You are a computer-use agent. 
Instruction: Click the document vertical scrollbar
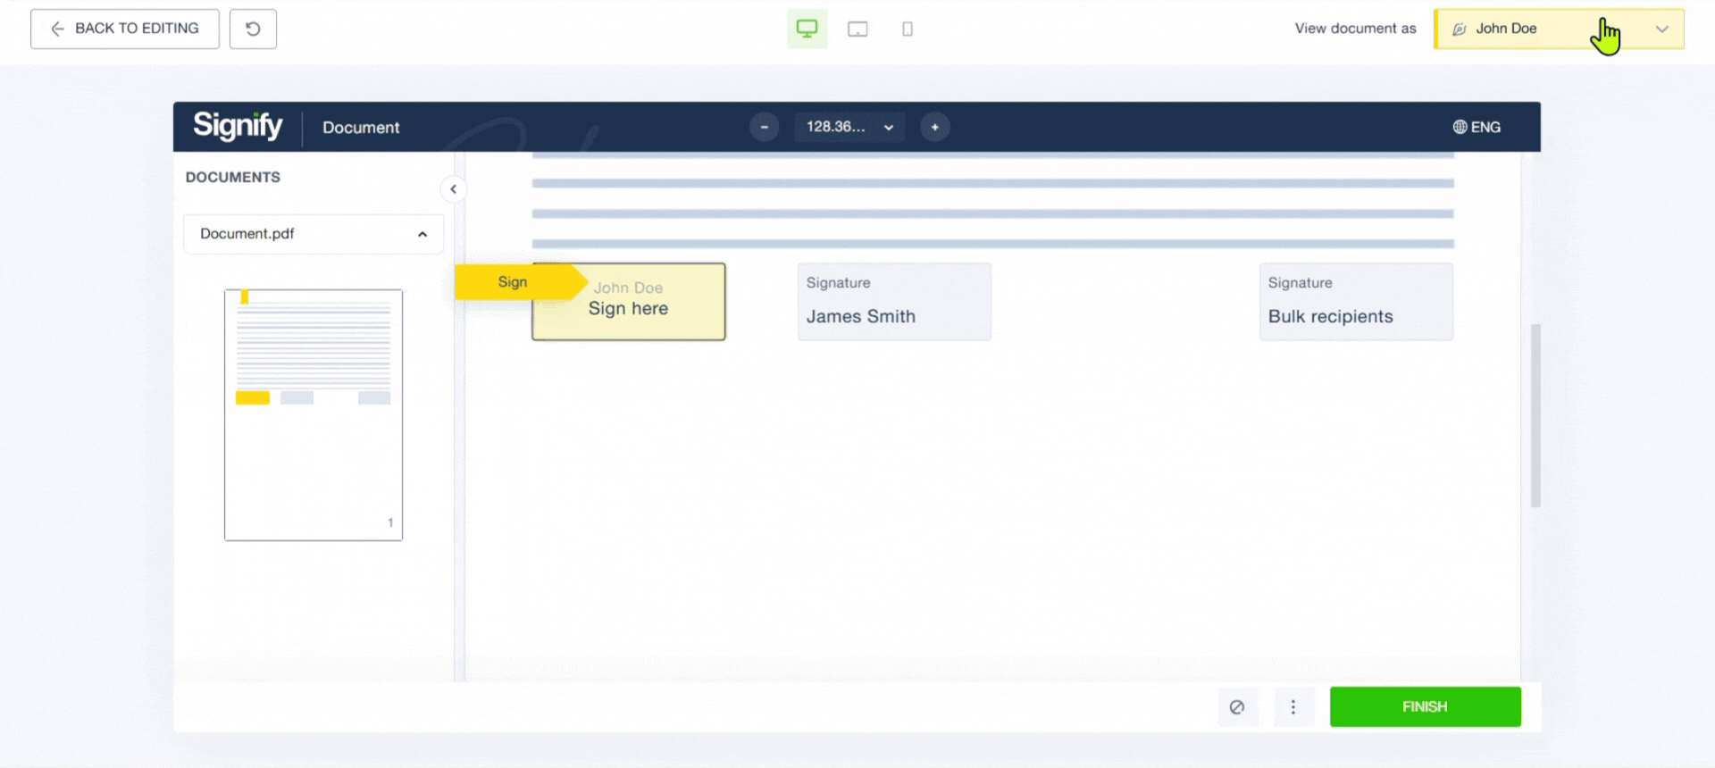pos(1535,415)
